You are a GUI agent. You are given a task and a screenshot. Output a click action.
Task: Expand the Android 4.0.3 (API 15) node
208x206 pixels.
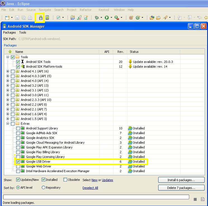tap(8, 76)
